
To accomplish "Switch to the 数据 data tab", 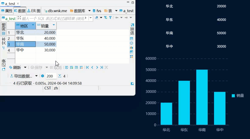I will coord(20,11).
